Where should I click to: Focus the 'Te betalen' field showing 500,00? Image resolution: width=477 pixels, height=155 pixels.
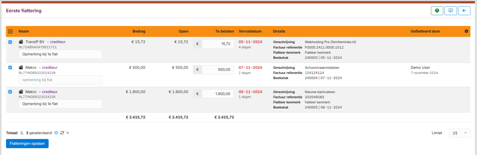tap(218, 70)
